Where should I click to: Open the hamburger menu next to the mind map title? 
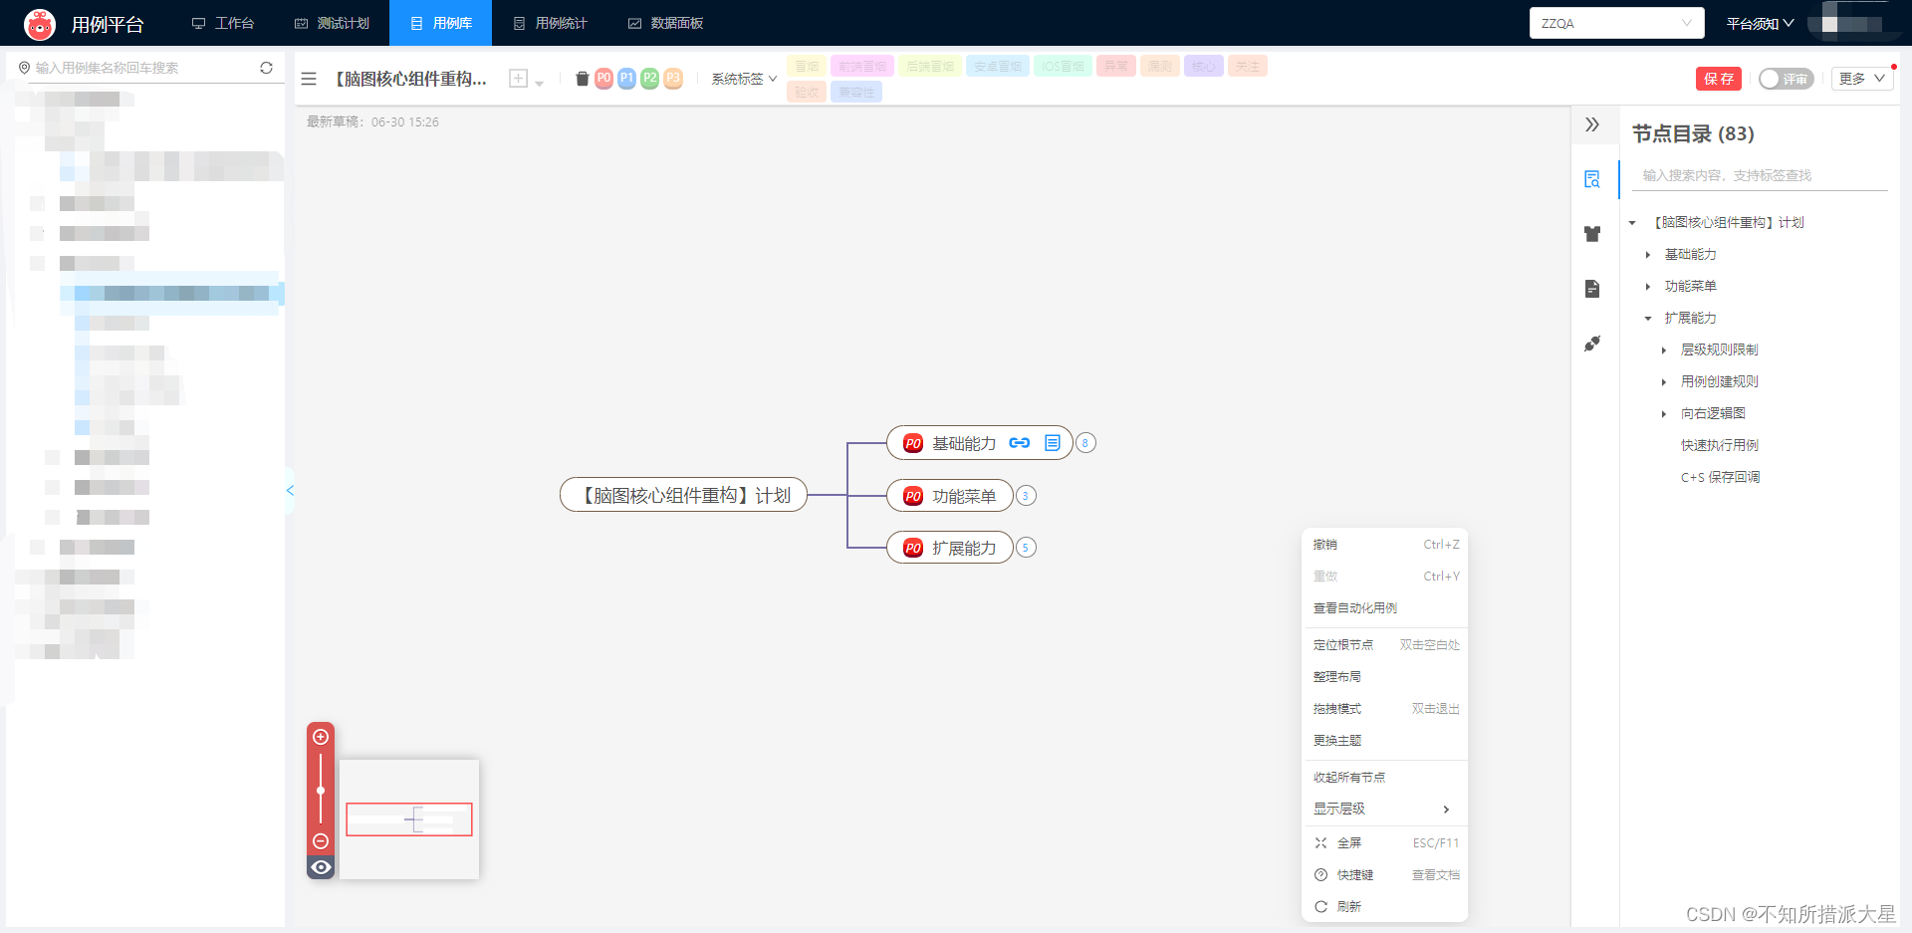(309, 79)
